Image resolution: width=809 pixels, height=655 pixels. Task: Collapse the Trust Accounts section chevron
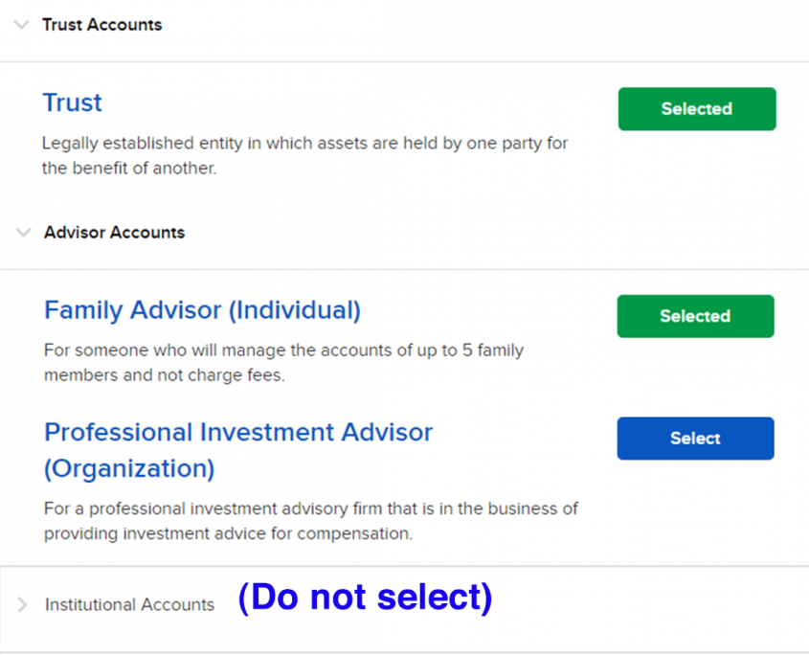point(22,26)
